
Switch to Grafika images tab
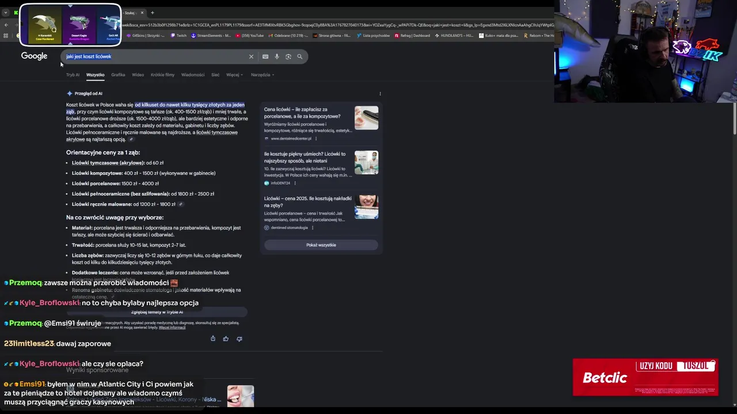click(118, 75)
